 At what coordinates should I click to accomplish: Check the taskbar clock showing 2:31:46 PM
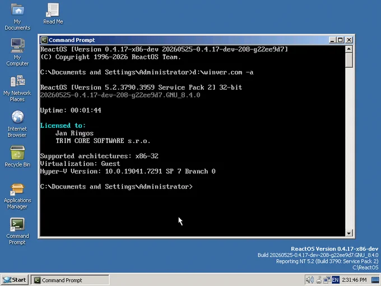354,280
